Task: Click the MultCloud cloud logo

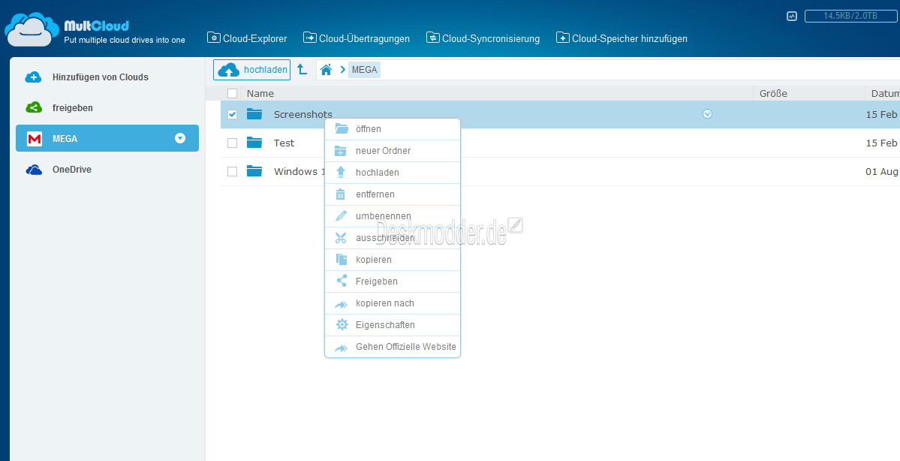Action: (32, 29)
